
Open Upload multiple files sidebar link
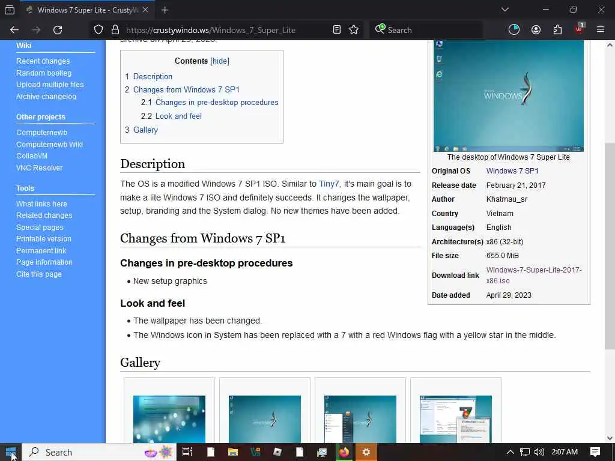[50, 85]
